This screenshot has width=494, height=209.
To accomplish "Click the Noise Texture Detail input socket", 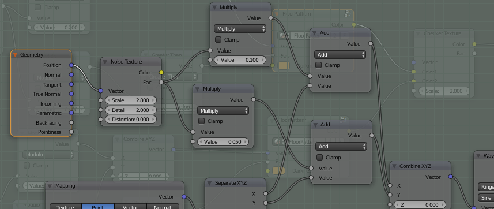I will click(x=100, y=110).
